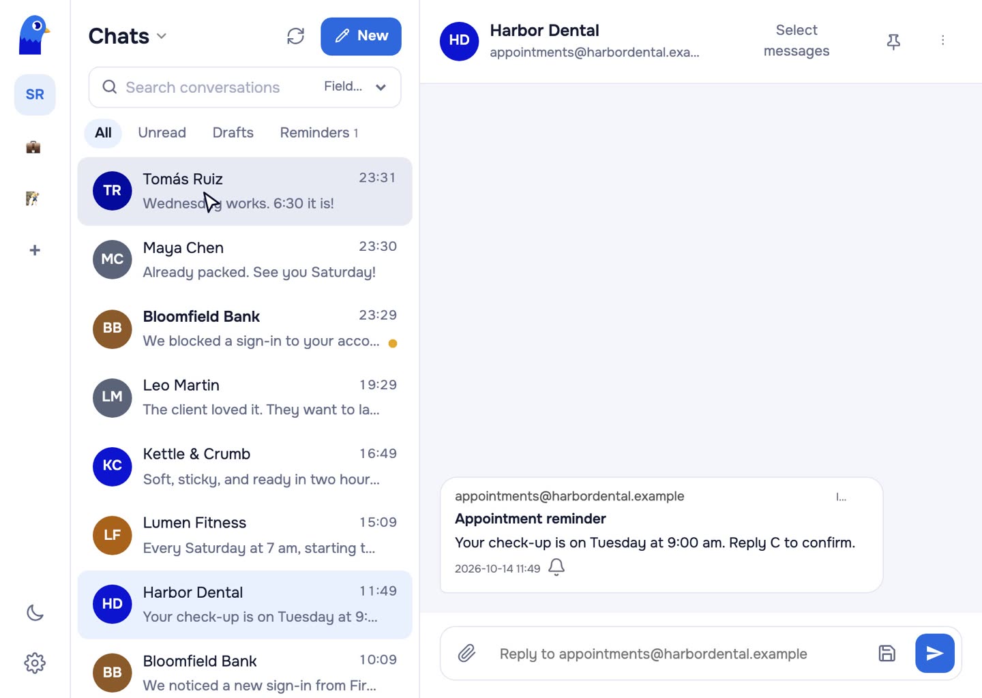This screenshot has height=698, width=982.
Task: Open Maya Chen conversation
Action: click(x=245, y=260)
